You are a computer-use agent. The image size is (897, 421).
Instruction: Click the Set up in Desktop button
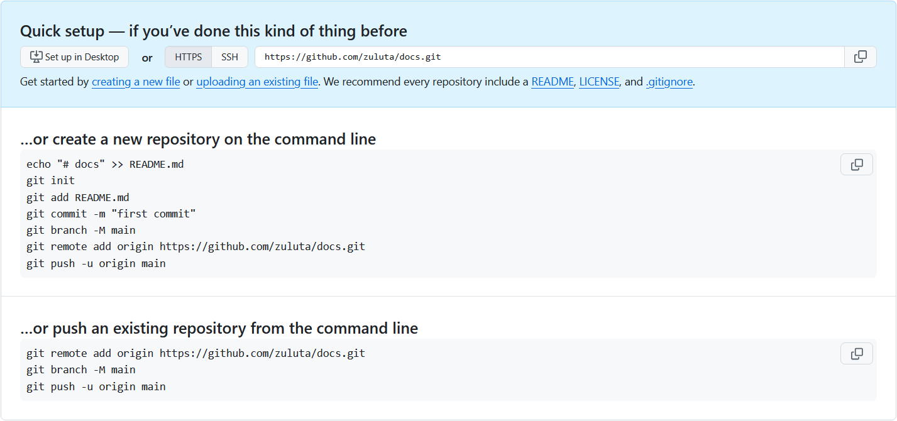pos(75,57)
